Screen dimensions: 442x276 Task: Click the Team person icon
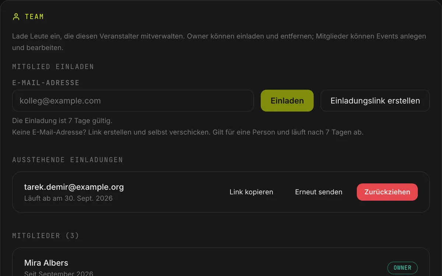[16, 17]
